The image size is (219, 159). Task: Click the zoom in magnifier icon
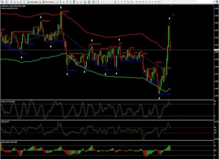pyautogui.click(x=67, y=2)
